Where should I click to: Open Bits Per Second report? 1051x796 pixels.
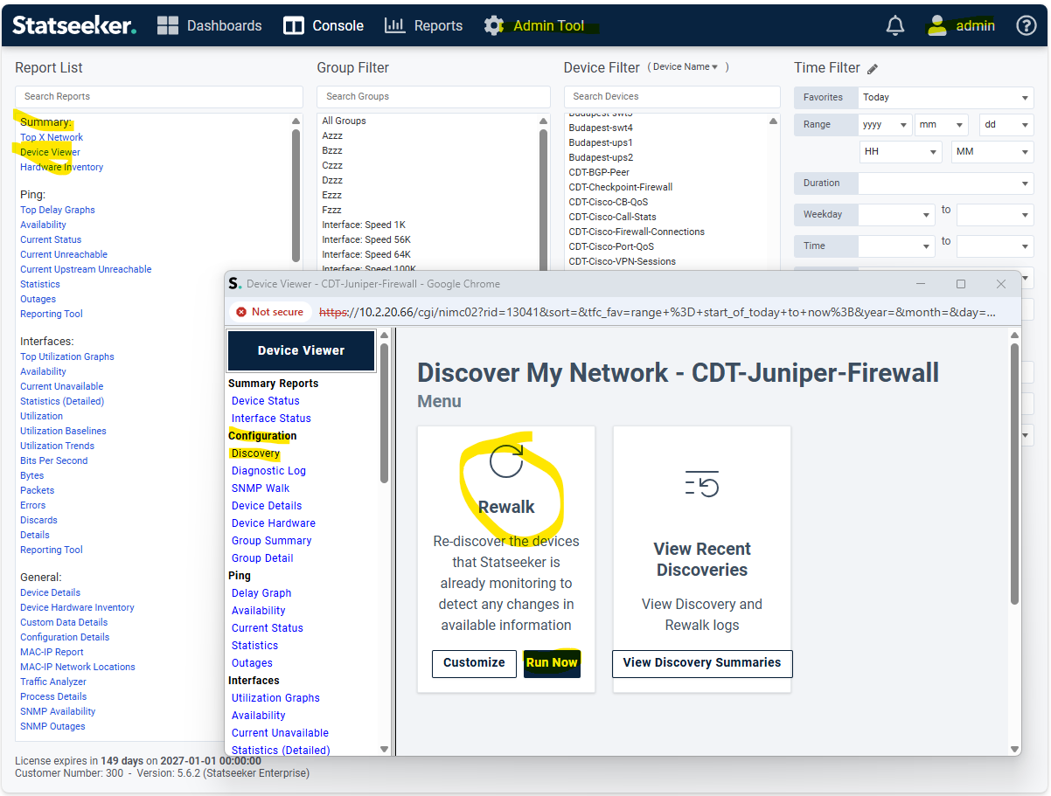(54, 460)
